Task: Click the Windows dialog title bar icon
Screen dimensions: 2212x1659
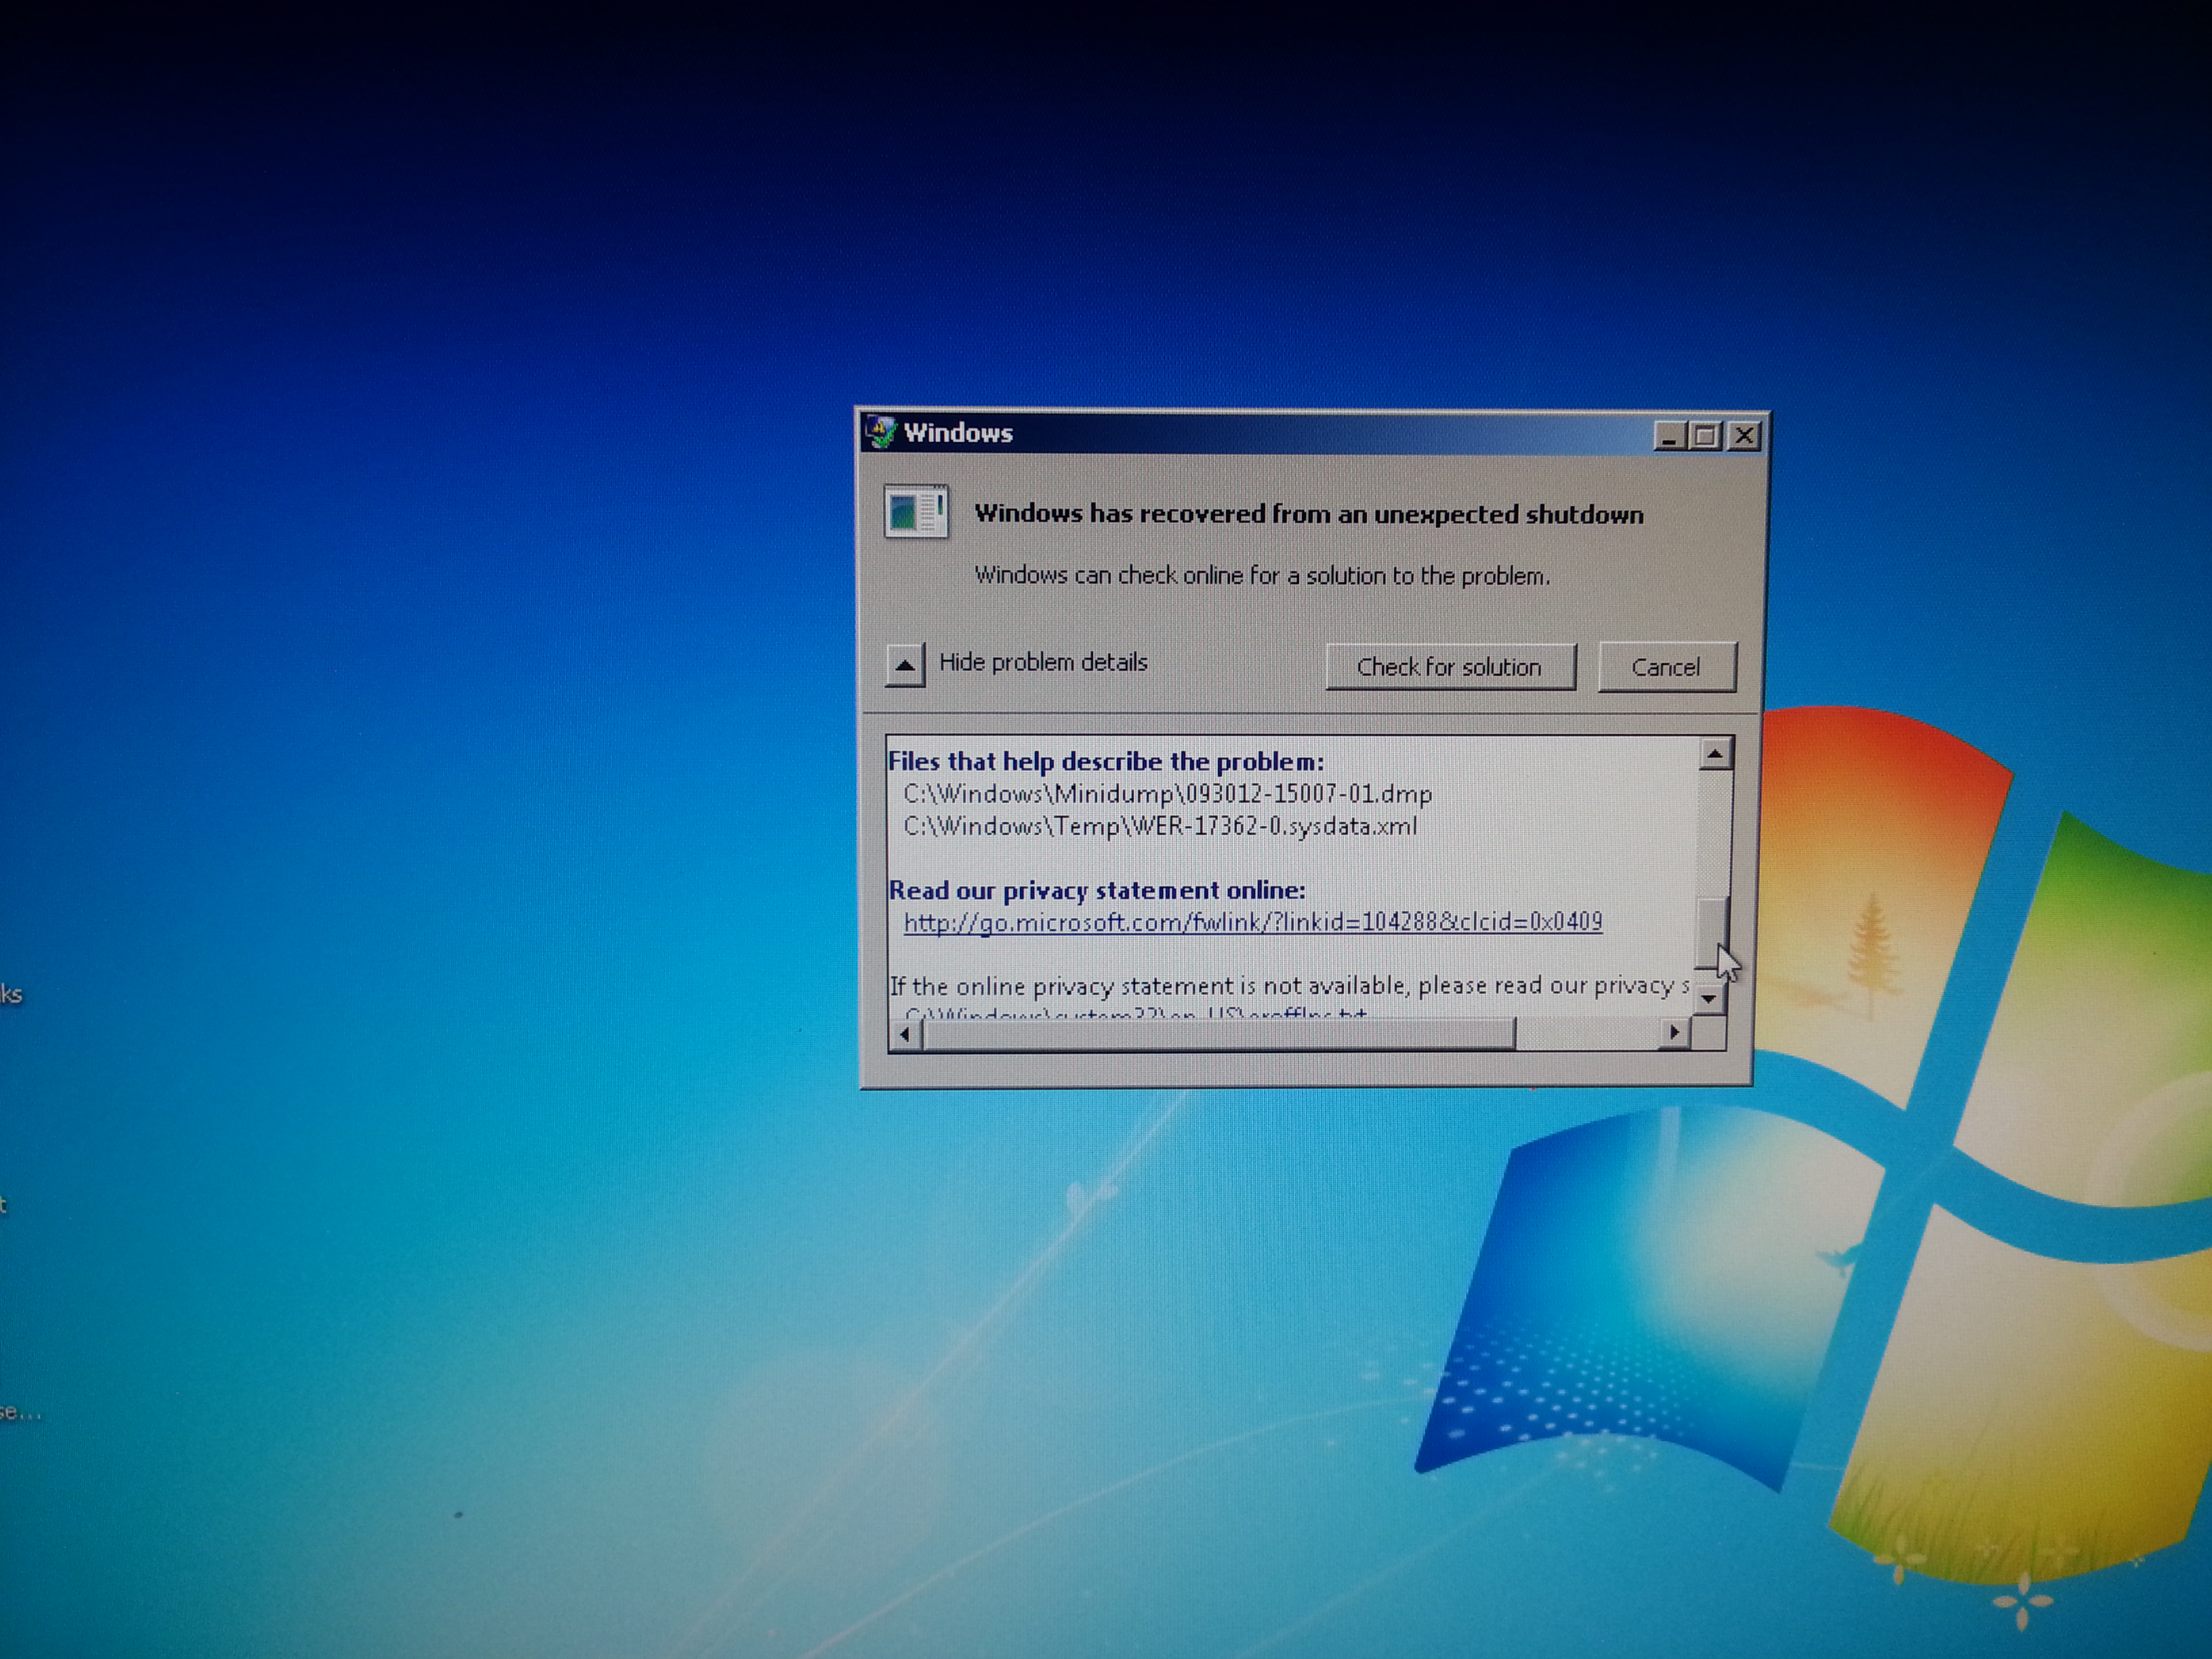Action: pyautogui.click(x=881, y=432)
